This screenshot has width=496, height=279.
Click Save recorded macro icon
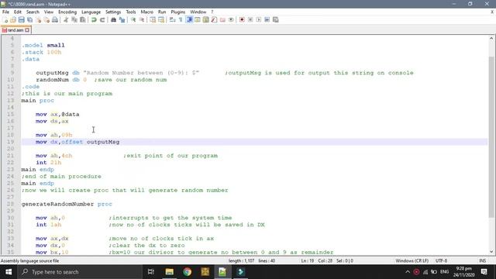pyautogui.click(x=276, y=20)
